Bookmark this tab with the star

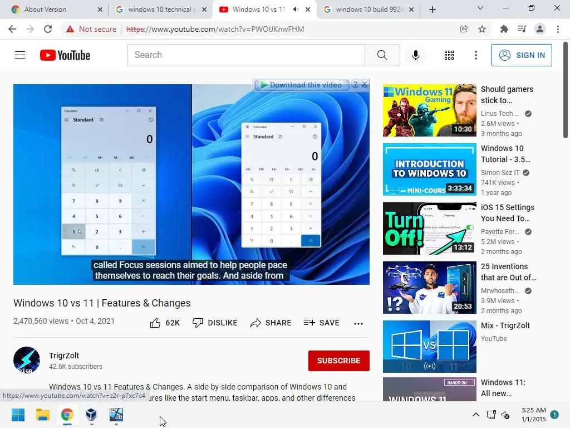482,29
